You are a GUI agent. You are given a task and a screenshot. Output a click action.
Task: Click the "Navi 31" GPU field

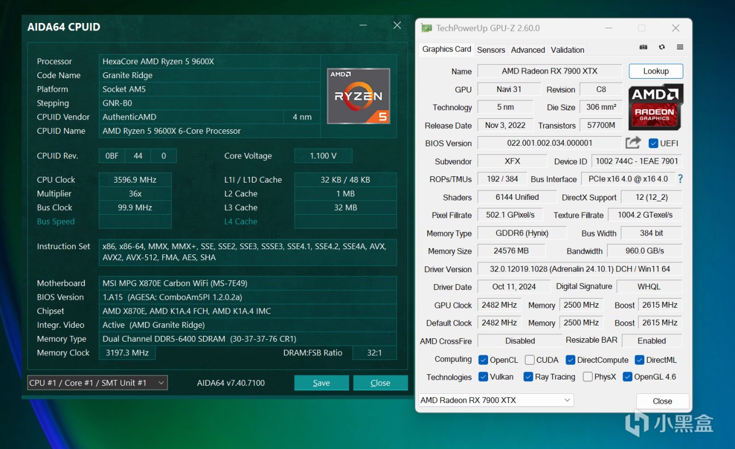[509, 89]
